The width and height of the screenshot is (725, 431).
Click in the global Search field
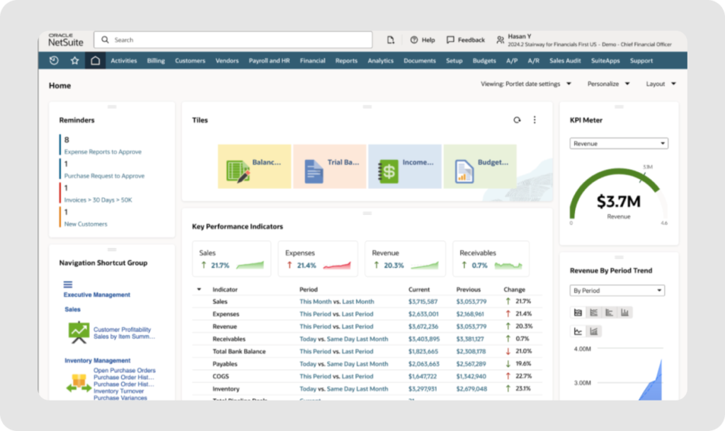click(233, 40)
